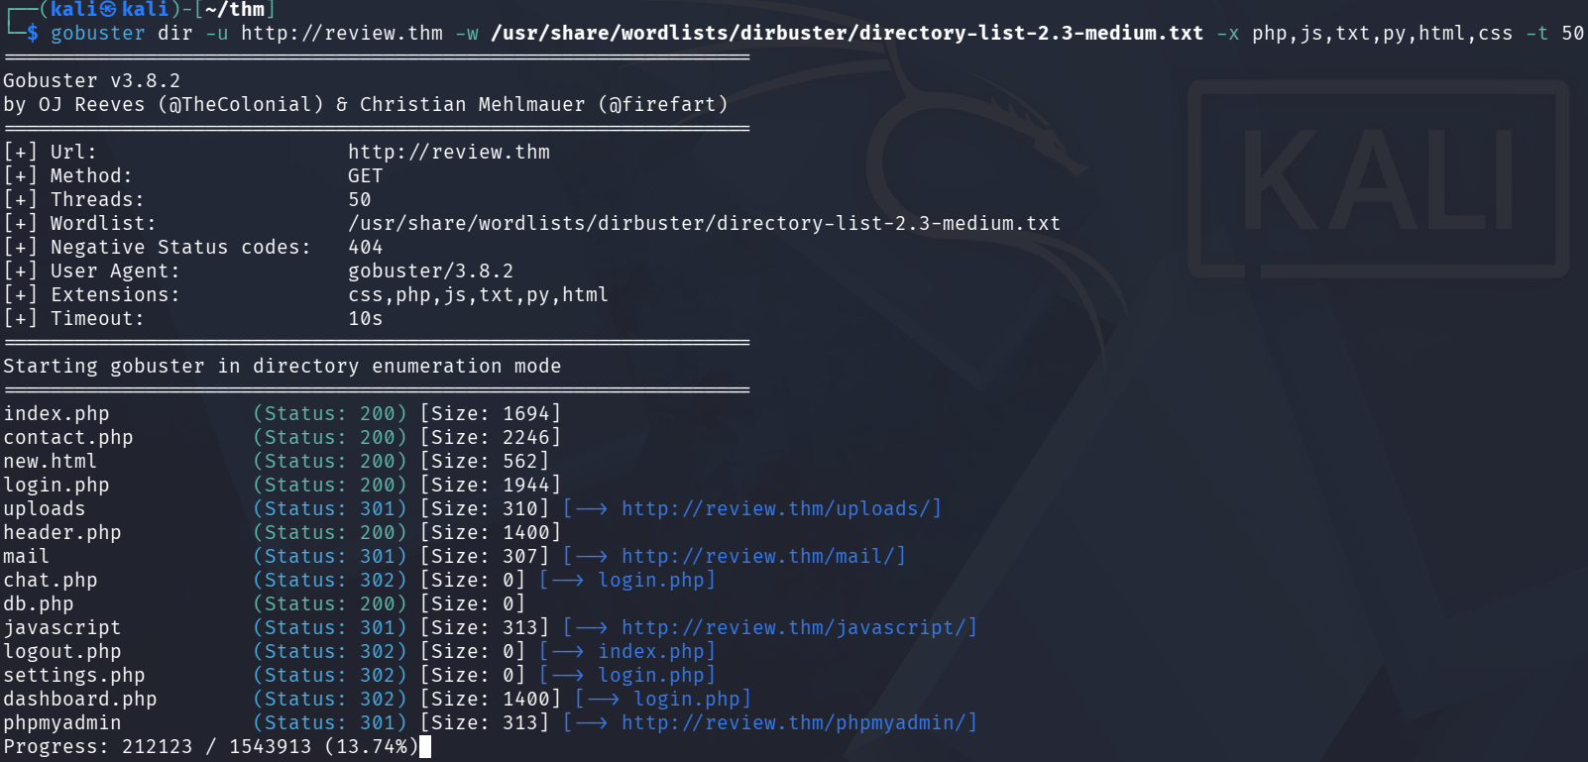Click Status 200 on db.php row

(x=330, y=603)
